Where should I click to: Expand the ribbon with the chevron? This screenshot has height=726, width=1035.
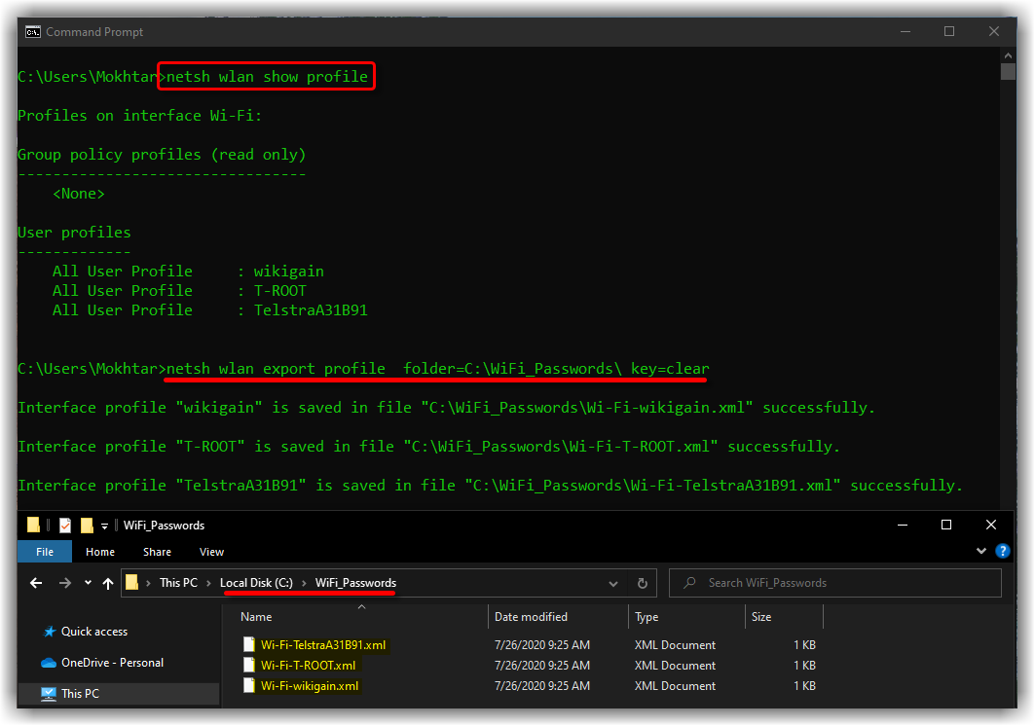tap(980, 552)
